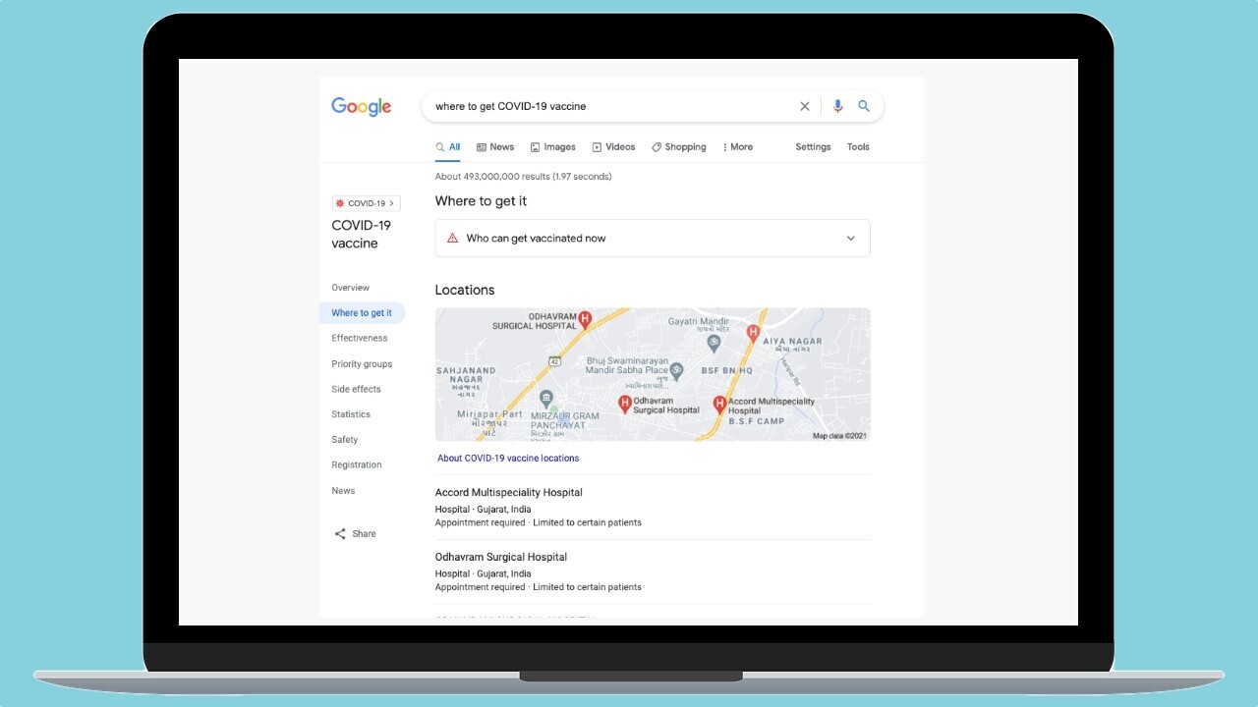The height and width of the screenshot is (707, 1258).
Task: Switch to Shopping results
Action: [x=678, y=146]
